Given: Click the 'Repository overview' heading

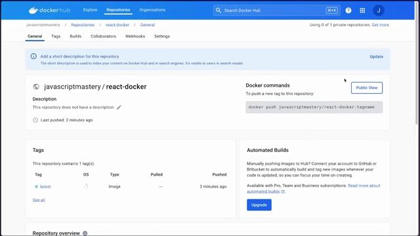Looking at the screenshot, I should (56, 233).
